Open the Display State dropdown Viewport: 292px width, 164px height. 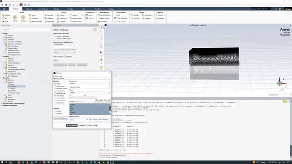coord(78,120)
